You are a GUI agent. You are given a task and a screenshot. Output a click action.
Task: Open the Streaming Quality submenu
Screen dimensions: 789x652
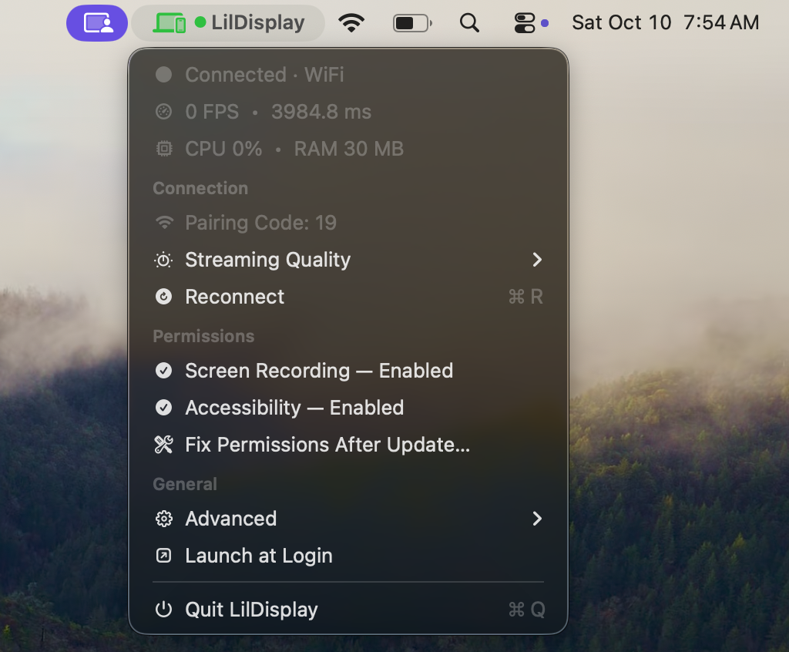pos(348,260)
